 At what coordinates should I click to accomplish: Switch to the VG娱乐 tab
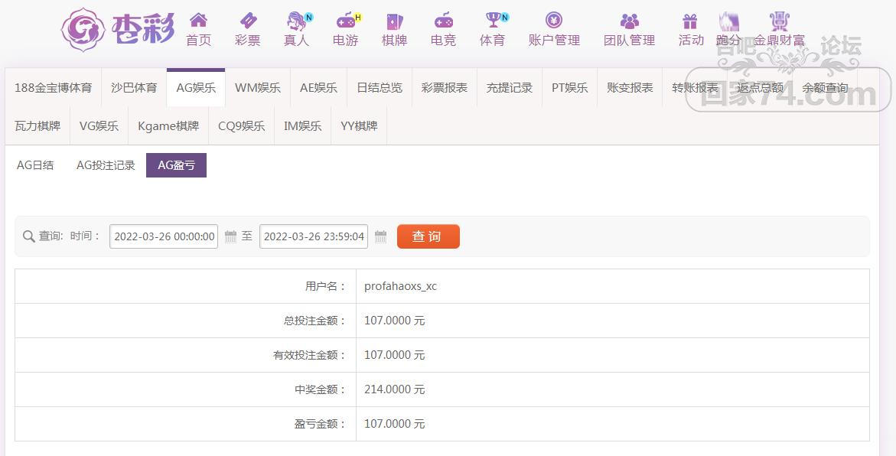coord(99,125)
